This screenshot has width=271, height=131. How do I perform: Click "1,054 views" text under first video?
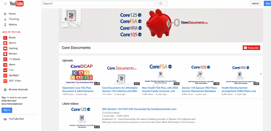(68, 94)
